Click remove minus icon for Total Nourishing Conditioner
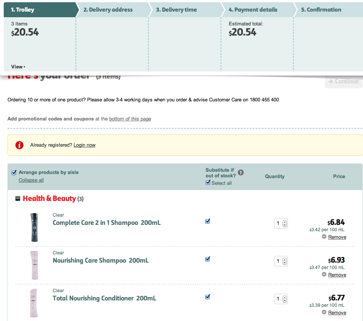Viewport: 363px width, 321px height. click(324, 312)
